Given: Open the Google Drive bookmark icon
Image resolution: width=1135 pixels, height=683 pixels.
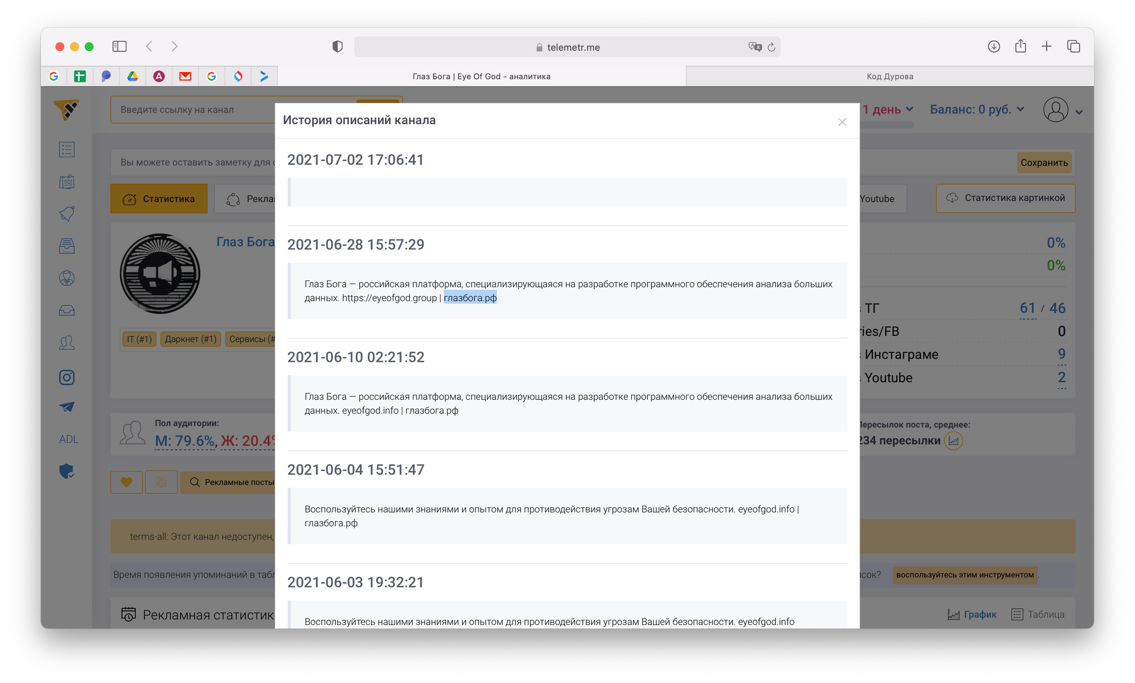Looking at the screenshot, I should pyautogui.click(x=132, y=76).
